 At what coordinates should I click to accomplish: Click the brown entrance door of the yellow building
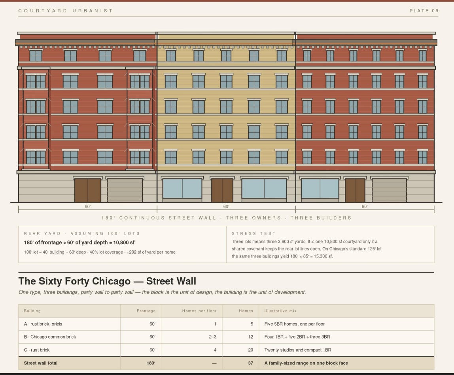coord(222,190)
